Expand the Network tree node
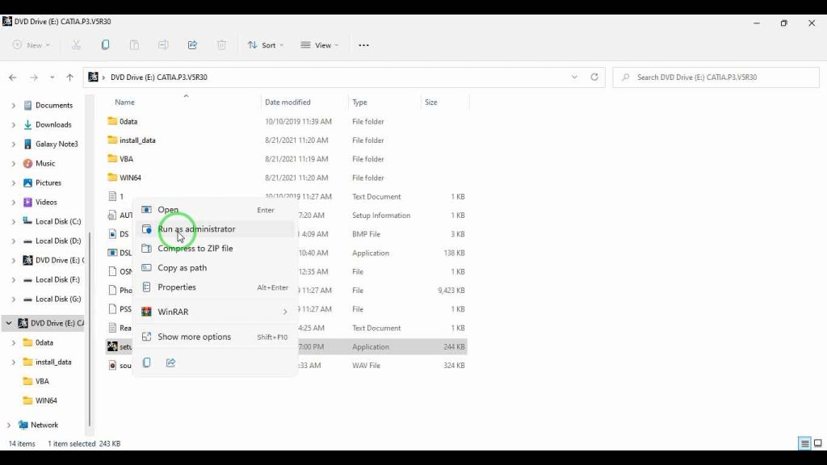 click(x=9, y=425)
